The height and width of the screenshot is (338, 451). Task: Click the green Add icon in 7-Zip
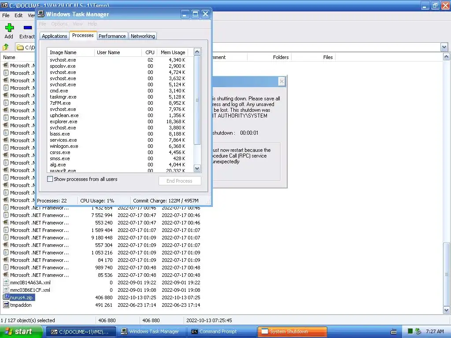click(9, 28)
